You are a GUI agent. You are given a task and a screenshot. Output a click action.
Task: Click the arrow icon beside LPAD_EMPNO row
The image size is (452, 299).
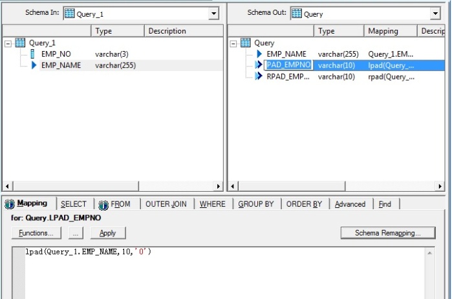259,65
